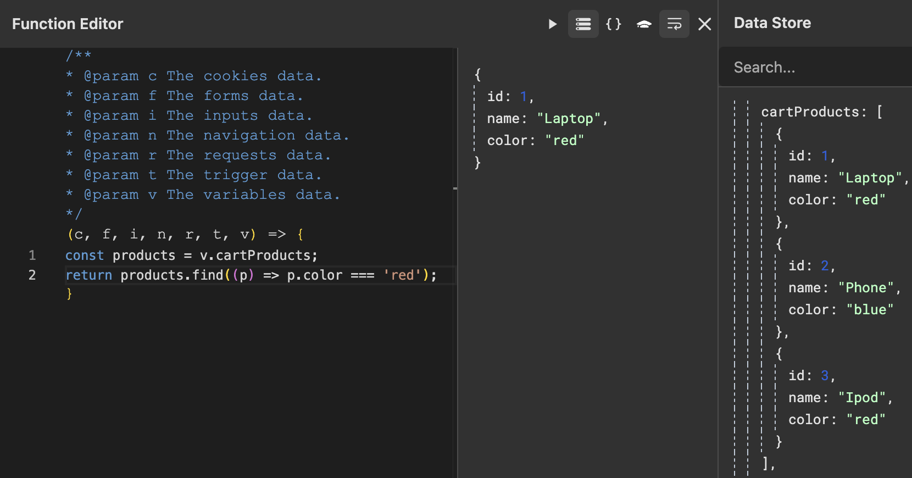Focus the Data Store search field
The image size is (912, 478).
[815, 67]
